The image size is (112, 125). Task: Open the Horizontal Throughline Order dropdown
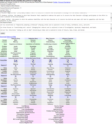click(x=56, y=6)
